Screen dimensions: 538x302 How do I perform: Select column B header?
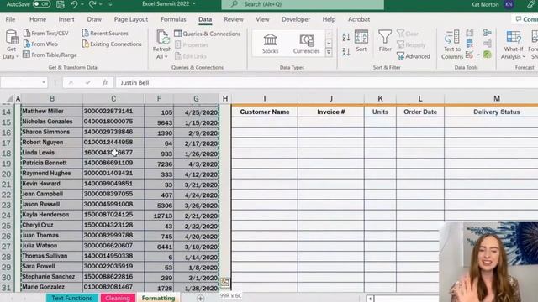(x=52, y=99)
